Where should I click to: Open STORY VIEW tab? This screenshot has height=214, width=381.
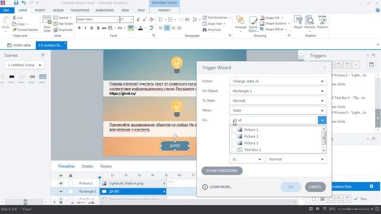19,45
